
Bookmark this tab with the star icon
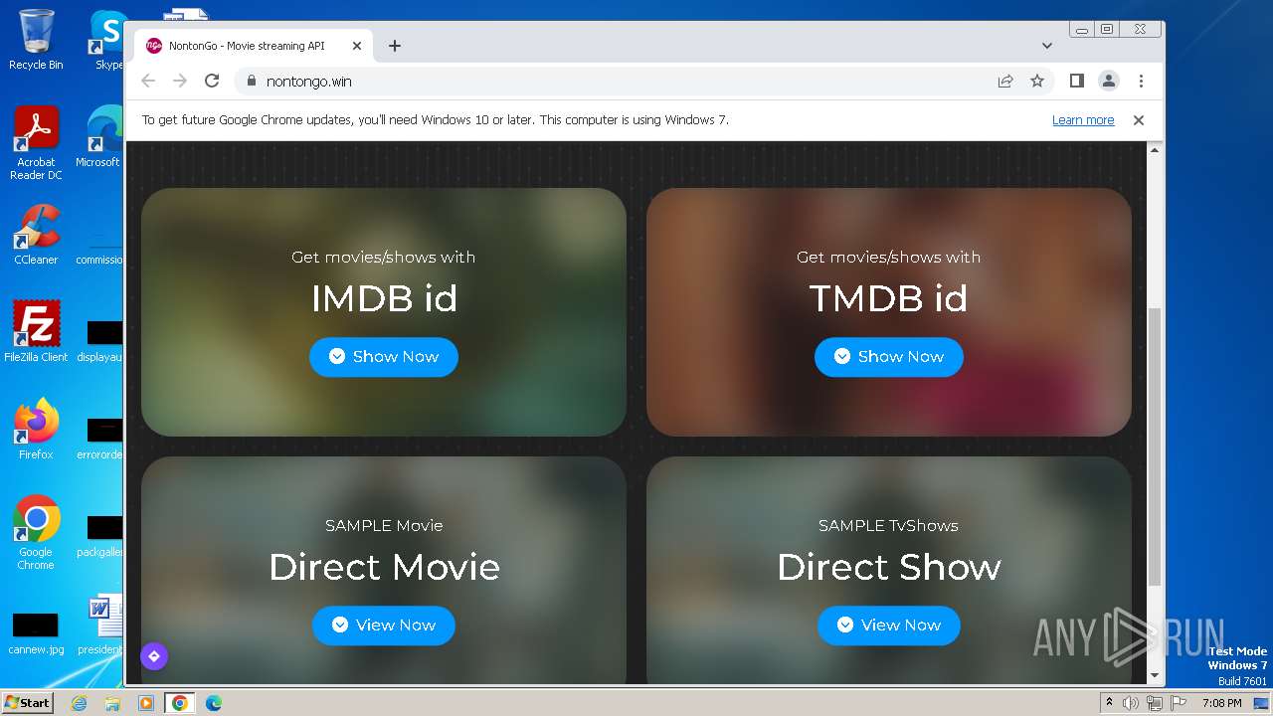click(x=1037, y=82)
